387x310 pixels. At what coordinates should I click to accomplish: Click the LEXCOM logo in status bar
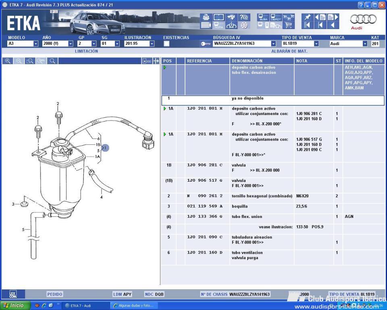[x=13, y=294]
